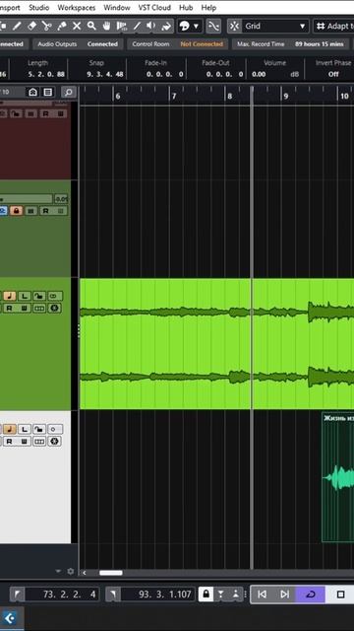The image size is (354, 631).
Task: Expand the track list dropdown arrow near gear
Action: tap(58, 572)
